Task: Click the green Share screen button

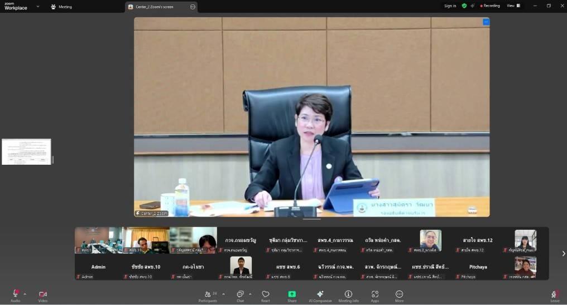Action: pyautogui.click(x=292, y=294)
